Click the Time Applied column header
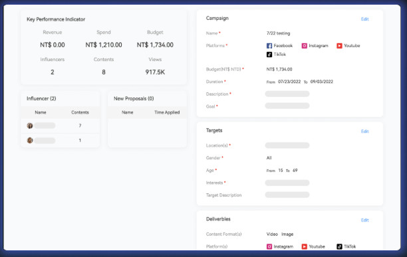This screenshot has width=407, height=257. (x=167, y=112)
